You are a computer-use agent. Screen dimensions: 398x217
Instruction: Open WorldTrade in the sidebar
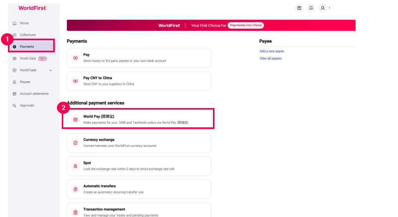(28, 70)
